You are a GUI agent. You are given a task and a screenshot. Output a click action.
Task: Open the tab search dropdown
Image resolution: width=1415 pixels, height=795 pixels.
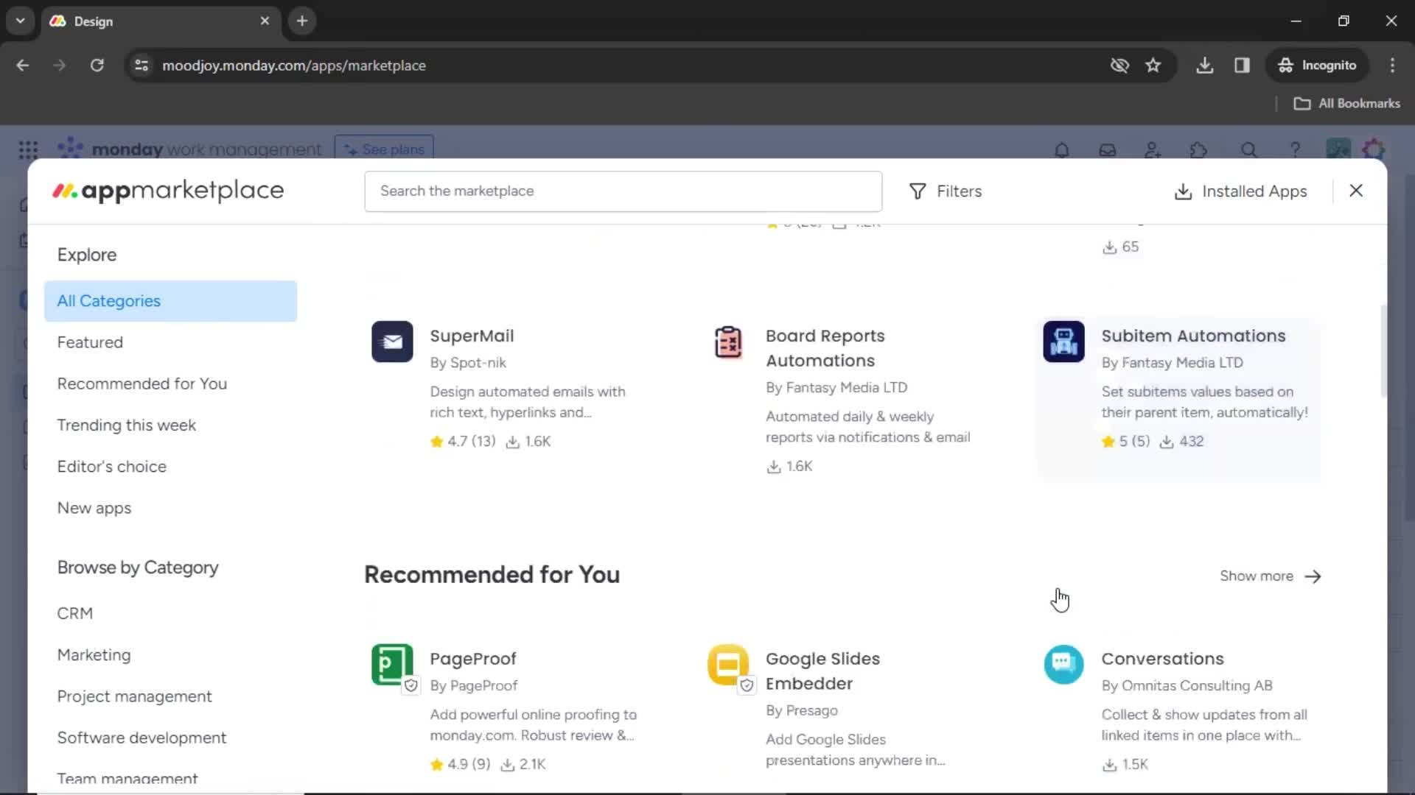pos(20,21)
